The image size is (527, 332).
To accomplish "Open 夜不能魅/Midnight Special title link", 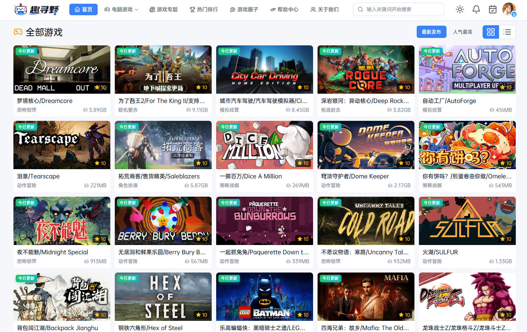I will coord(53,252).
